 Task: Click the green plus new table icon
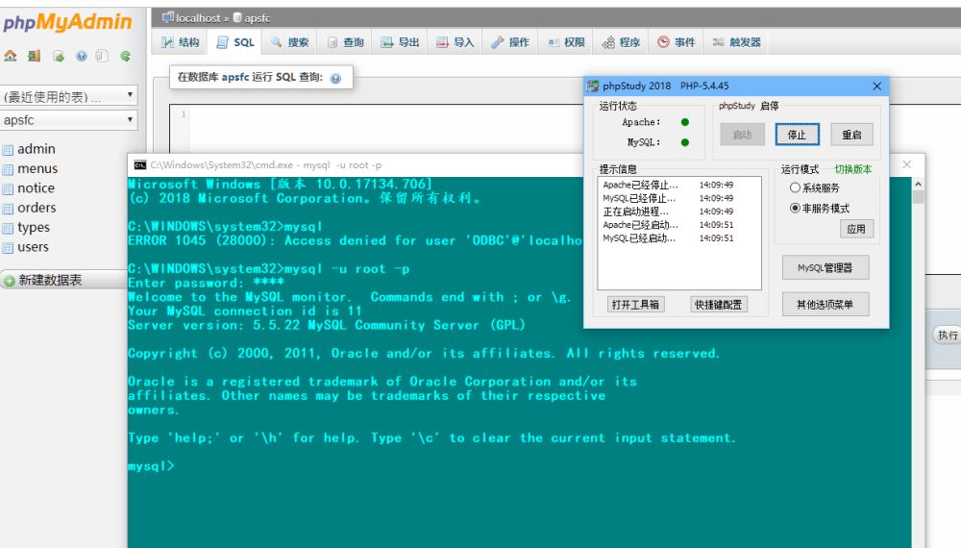coord(10,281)
